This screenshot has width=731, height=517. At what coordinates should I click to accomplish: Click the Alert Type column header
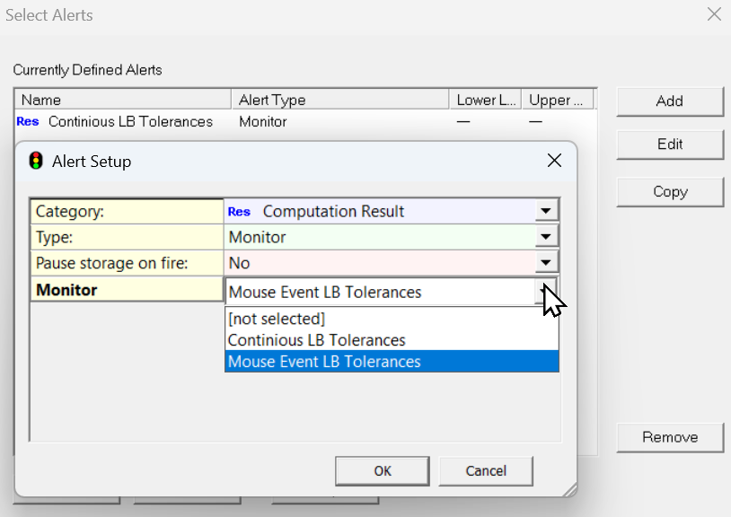pyautogui.click(x=339, y=100)
